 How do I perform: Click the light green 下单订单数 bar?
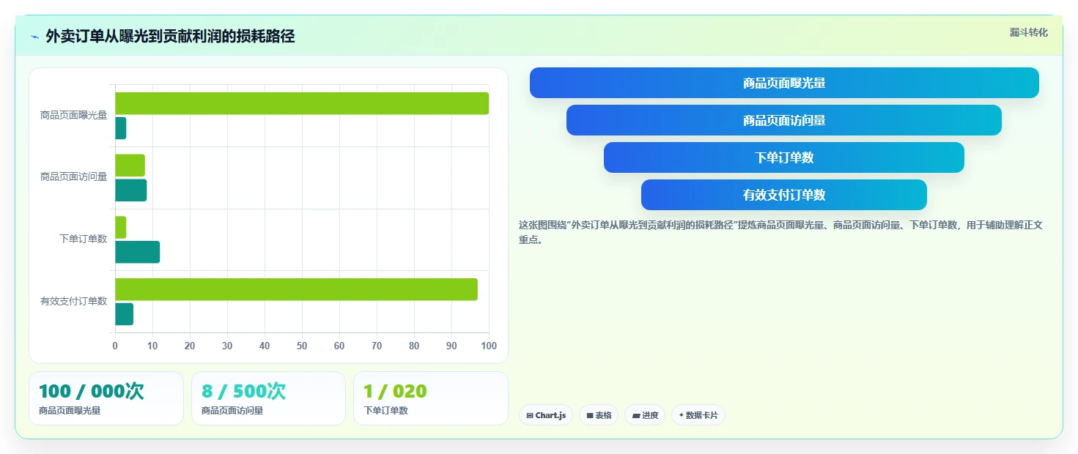pyautogui.click(x=120, y=227)
